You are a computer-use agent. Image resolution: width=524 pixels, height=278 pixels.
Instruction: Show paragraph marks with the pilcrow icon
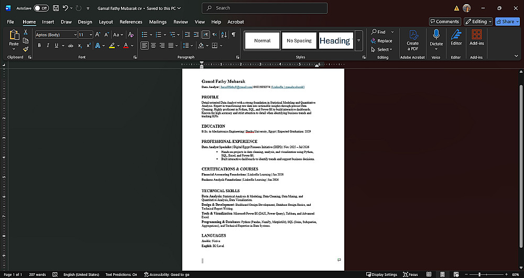point(233,35)
